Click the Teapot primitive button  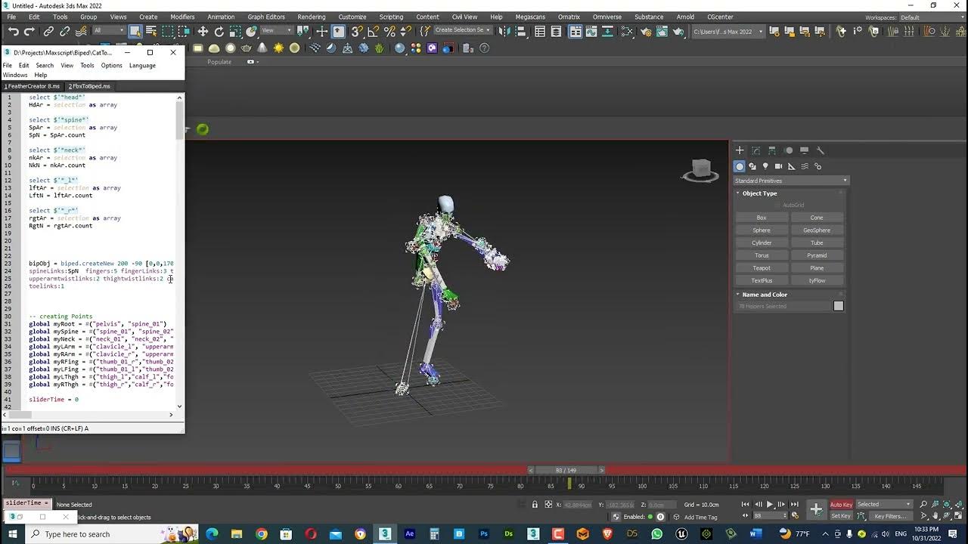(762, 268)
